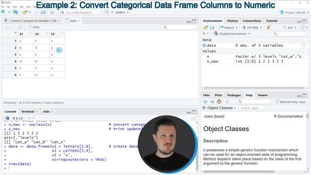Click the Go to file/function field
Image resolution: width=311 pixels, height=175 pixels.
coord(79,12)
